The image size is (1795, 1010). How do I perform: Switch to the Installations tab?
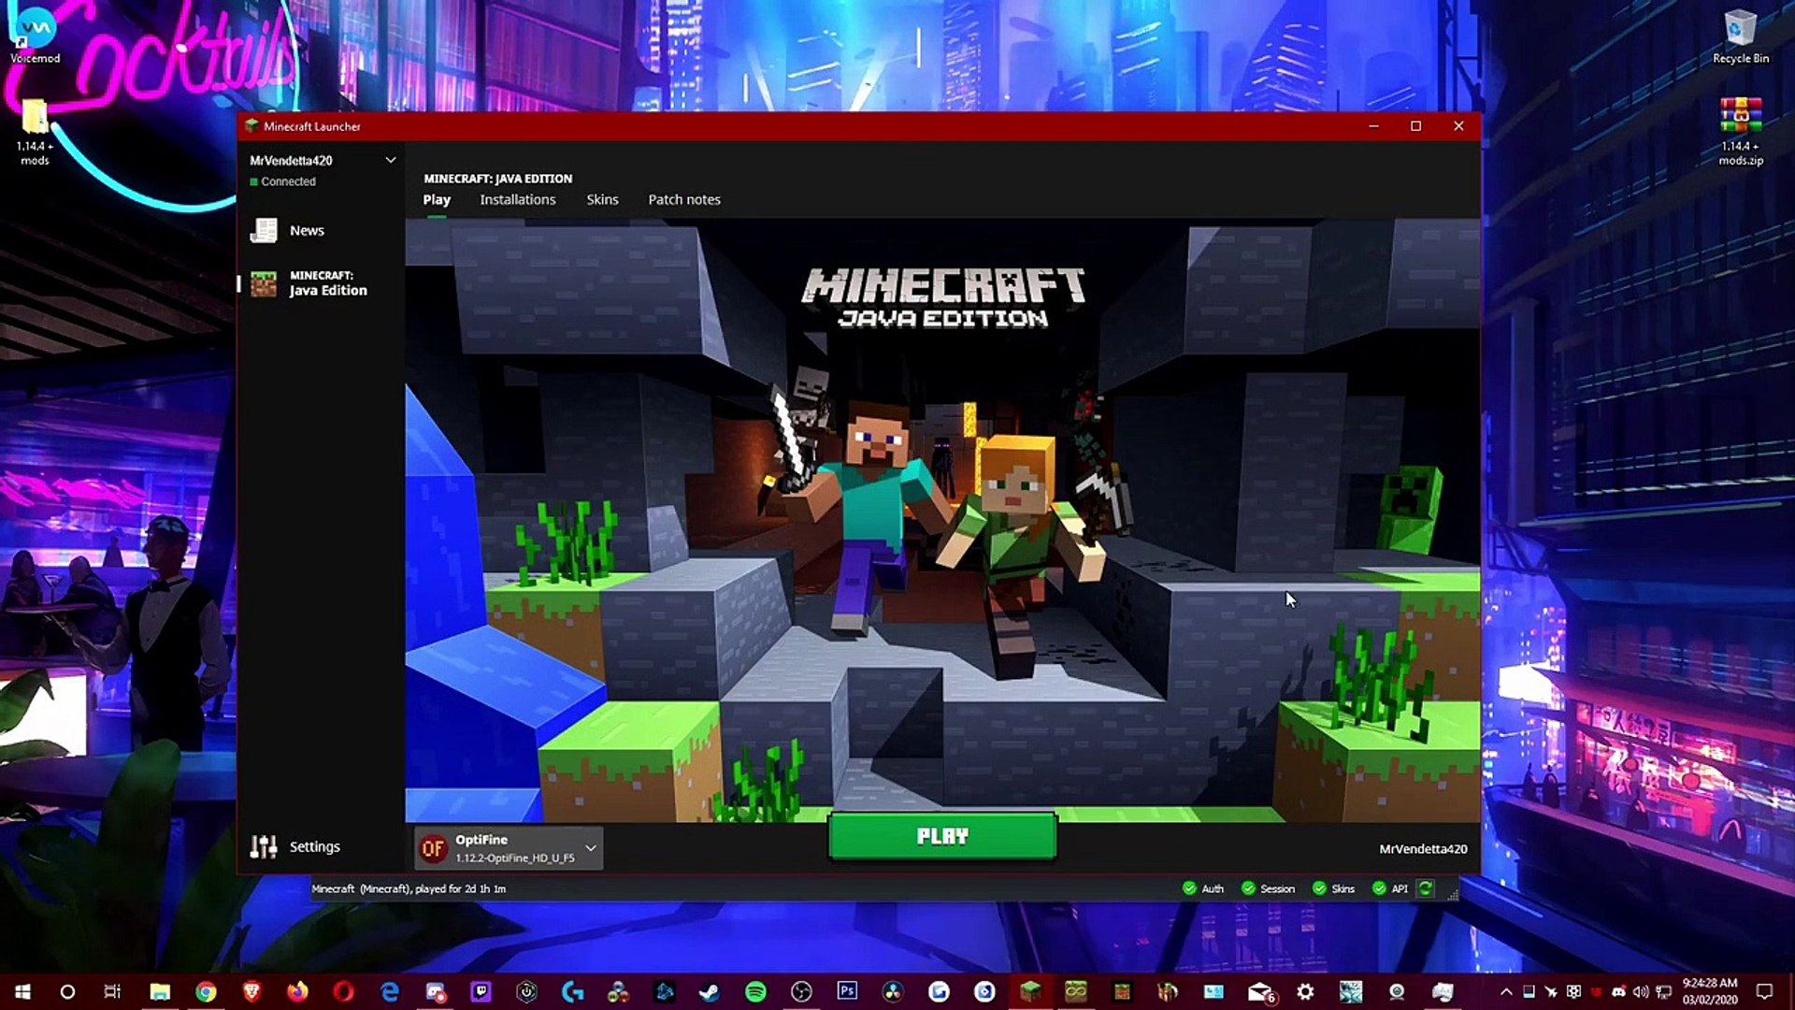(517, 199)
